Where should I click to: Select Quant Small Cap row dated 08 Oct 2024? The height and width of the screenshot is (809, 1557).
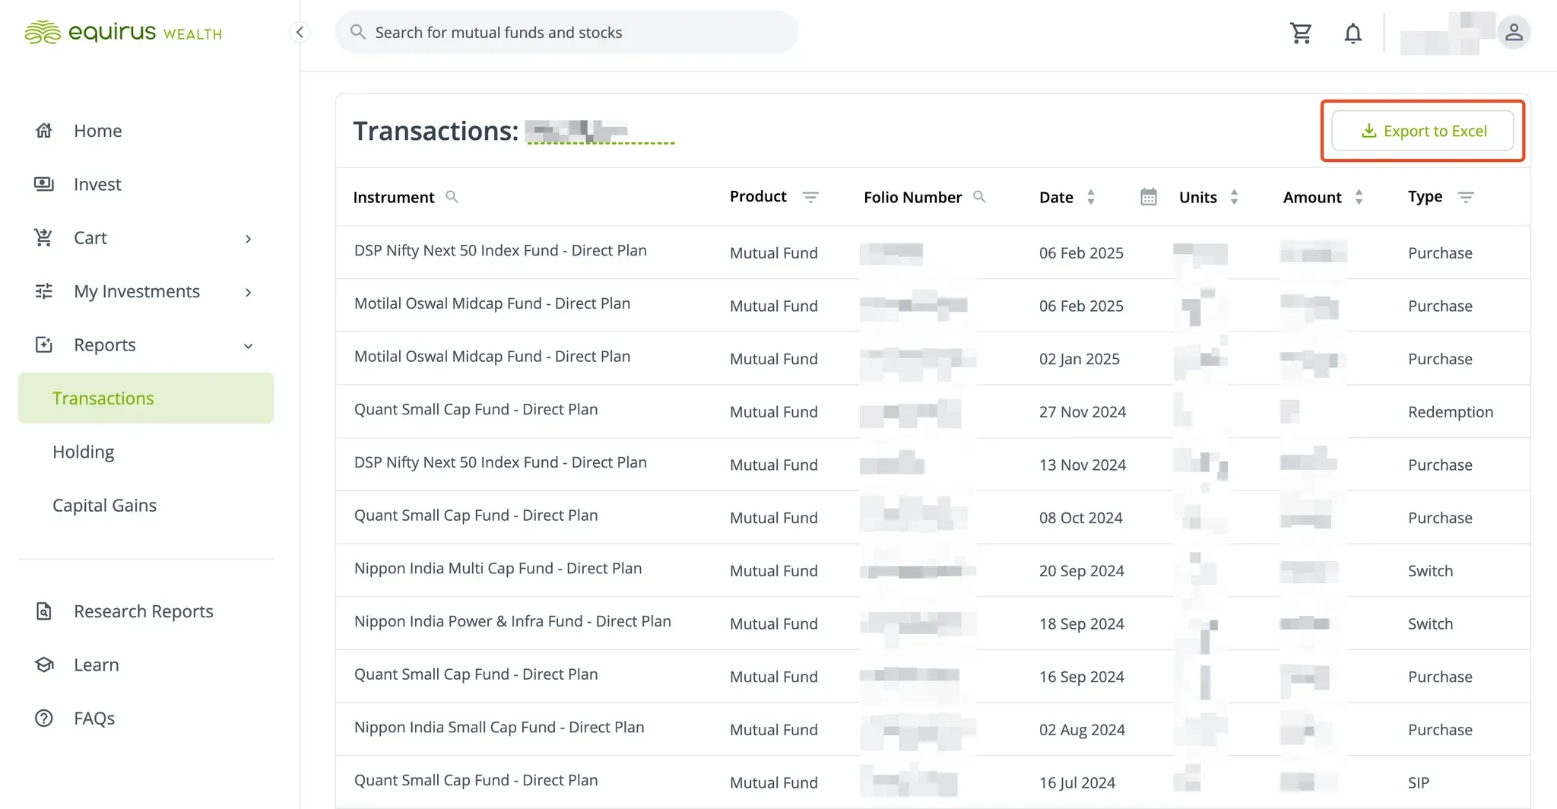coord(933,517)
